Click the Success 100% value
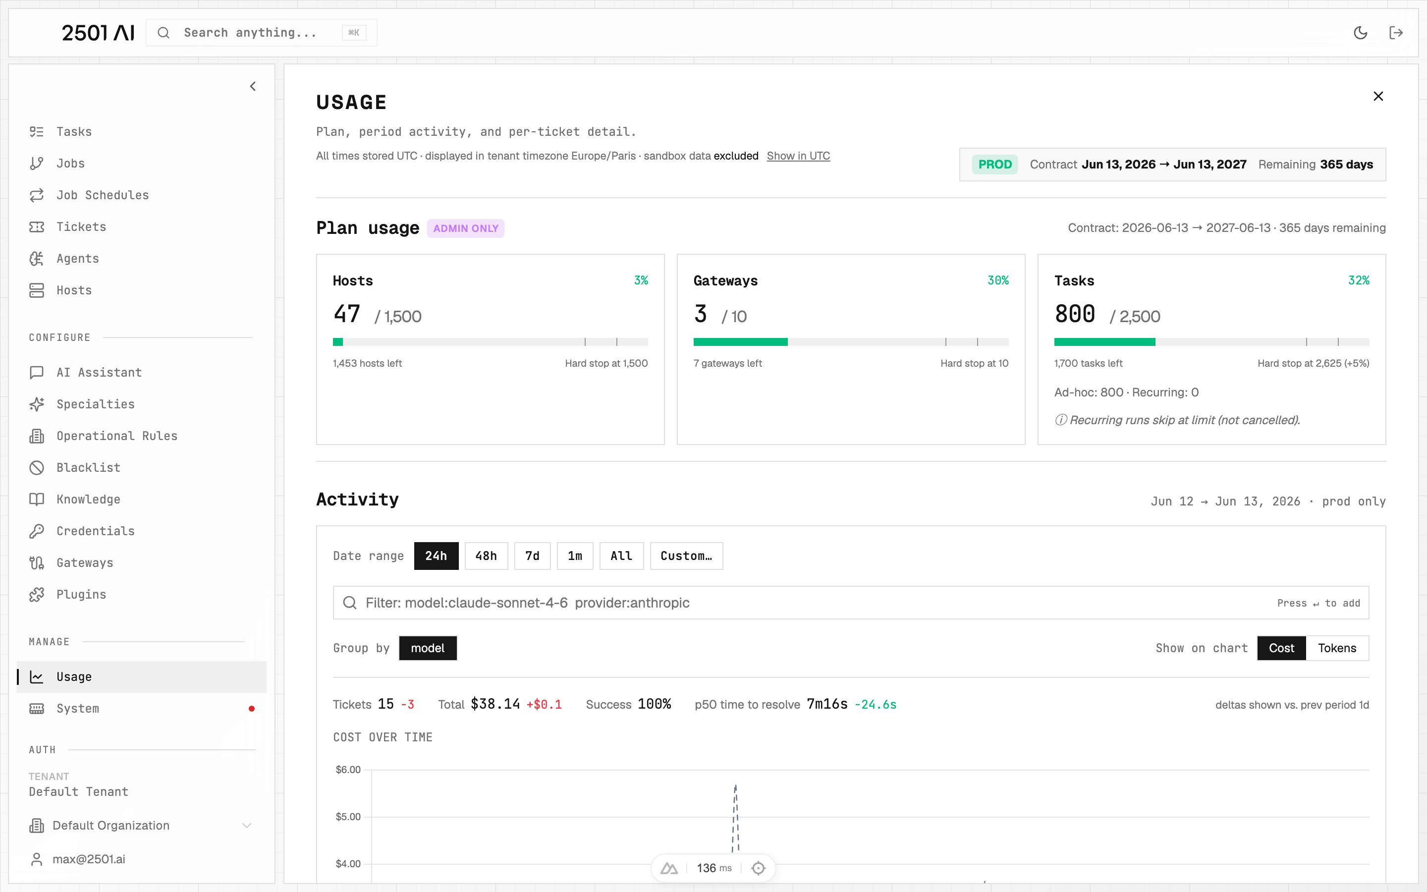Image resolution: width=1427 pixels, height=892 pixels. 654,704
